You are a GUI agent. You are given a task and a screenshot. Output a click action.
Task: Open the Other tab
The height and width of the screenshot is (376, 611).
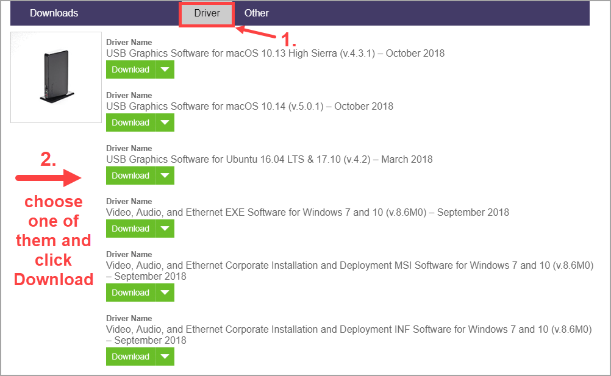coord(256,13)
